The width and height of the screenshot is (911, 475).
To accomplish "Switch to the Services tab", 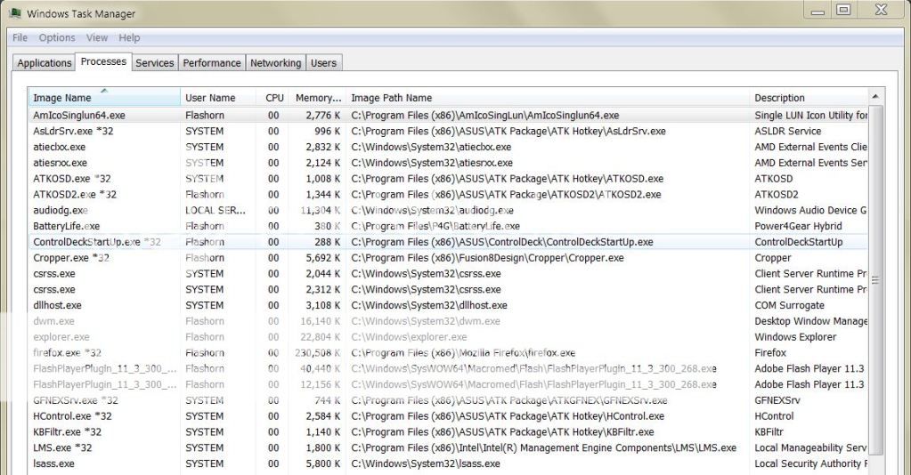I will tap(155, 63).
